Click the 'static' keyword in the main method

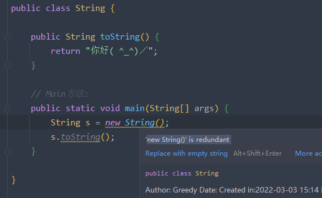point(80,108)
